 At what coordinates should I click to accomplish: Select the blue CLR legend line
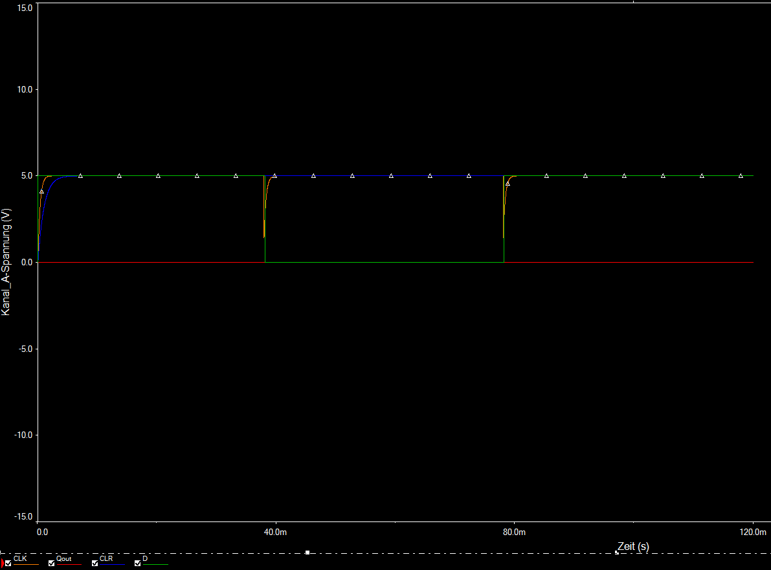(112, 565)
